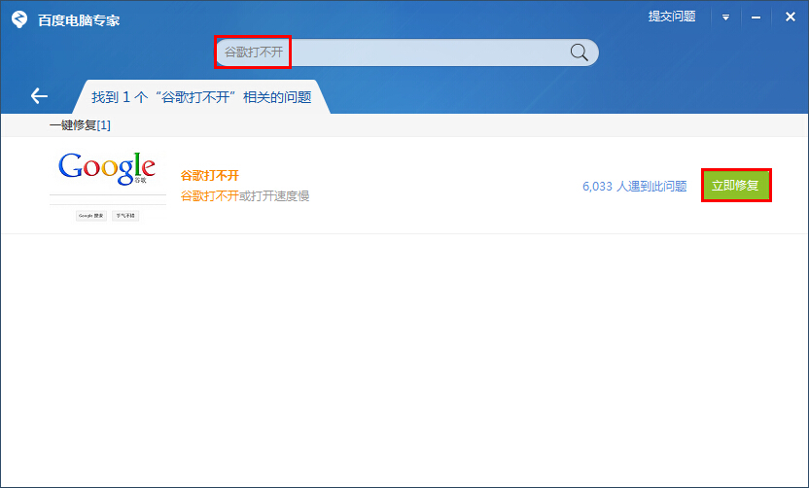The width and height of the screenshot is (809, 488).
Task: Click the 谷歌打不开 result title
Action: pos(209,175)
